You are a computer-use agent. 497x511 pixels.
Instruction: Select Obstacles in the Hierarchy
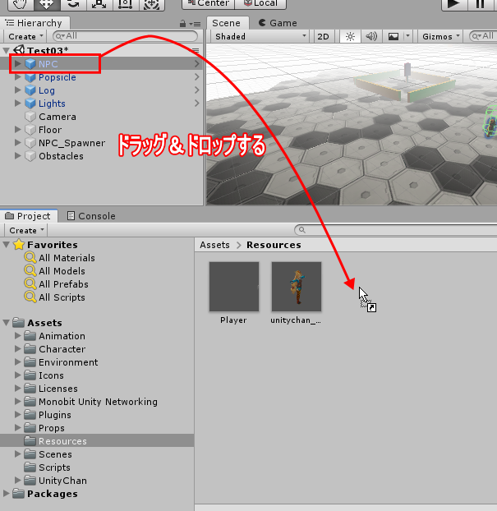pos(61,156)
